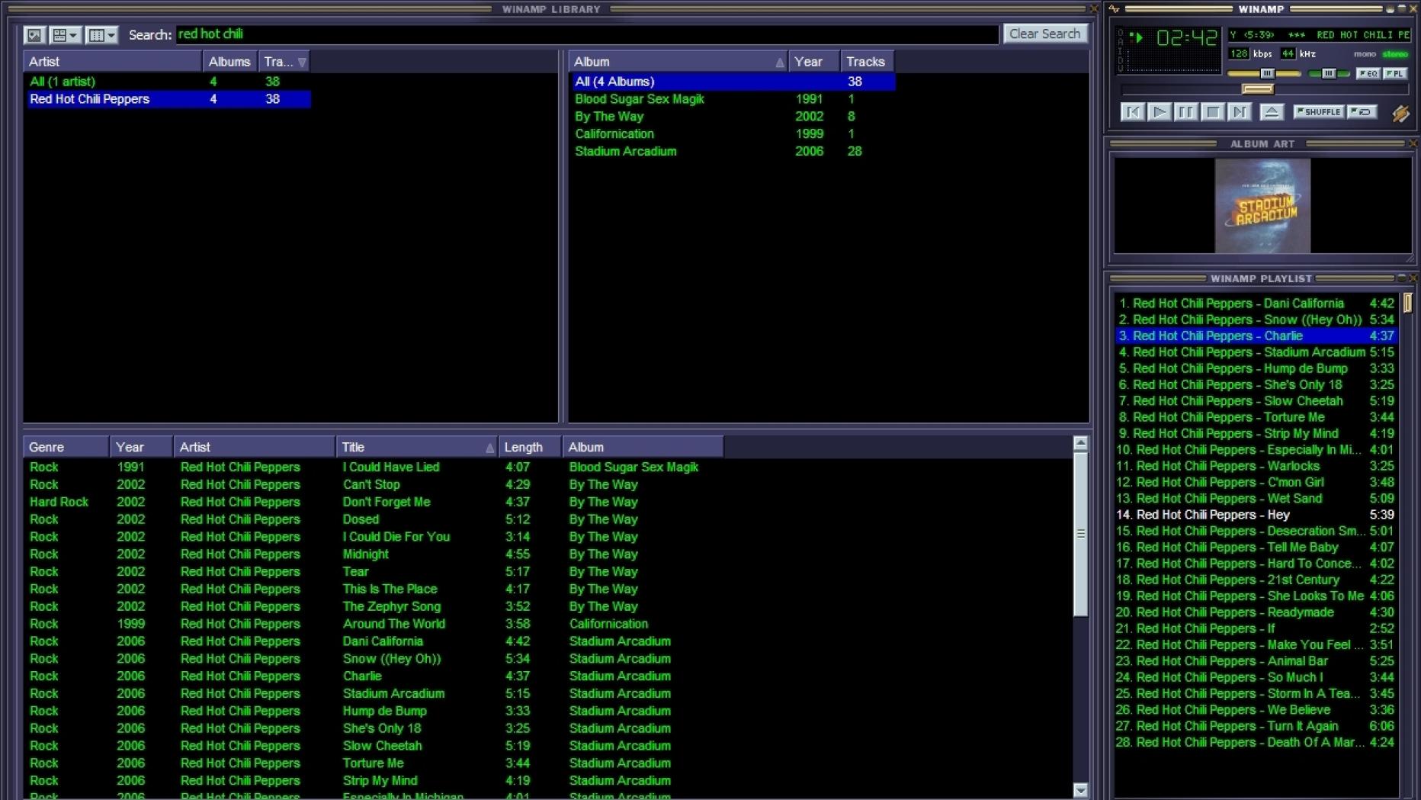Viewport: 1421px width, 800px height.
Task: Click the track list scrollbar thumb
Action: (x=1080, y=534)
